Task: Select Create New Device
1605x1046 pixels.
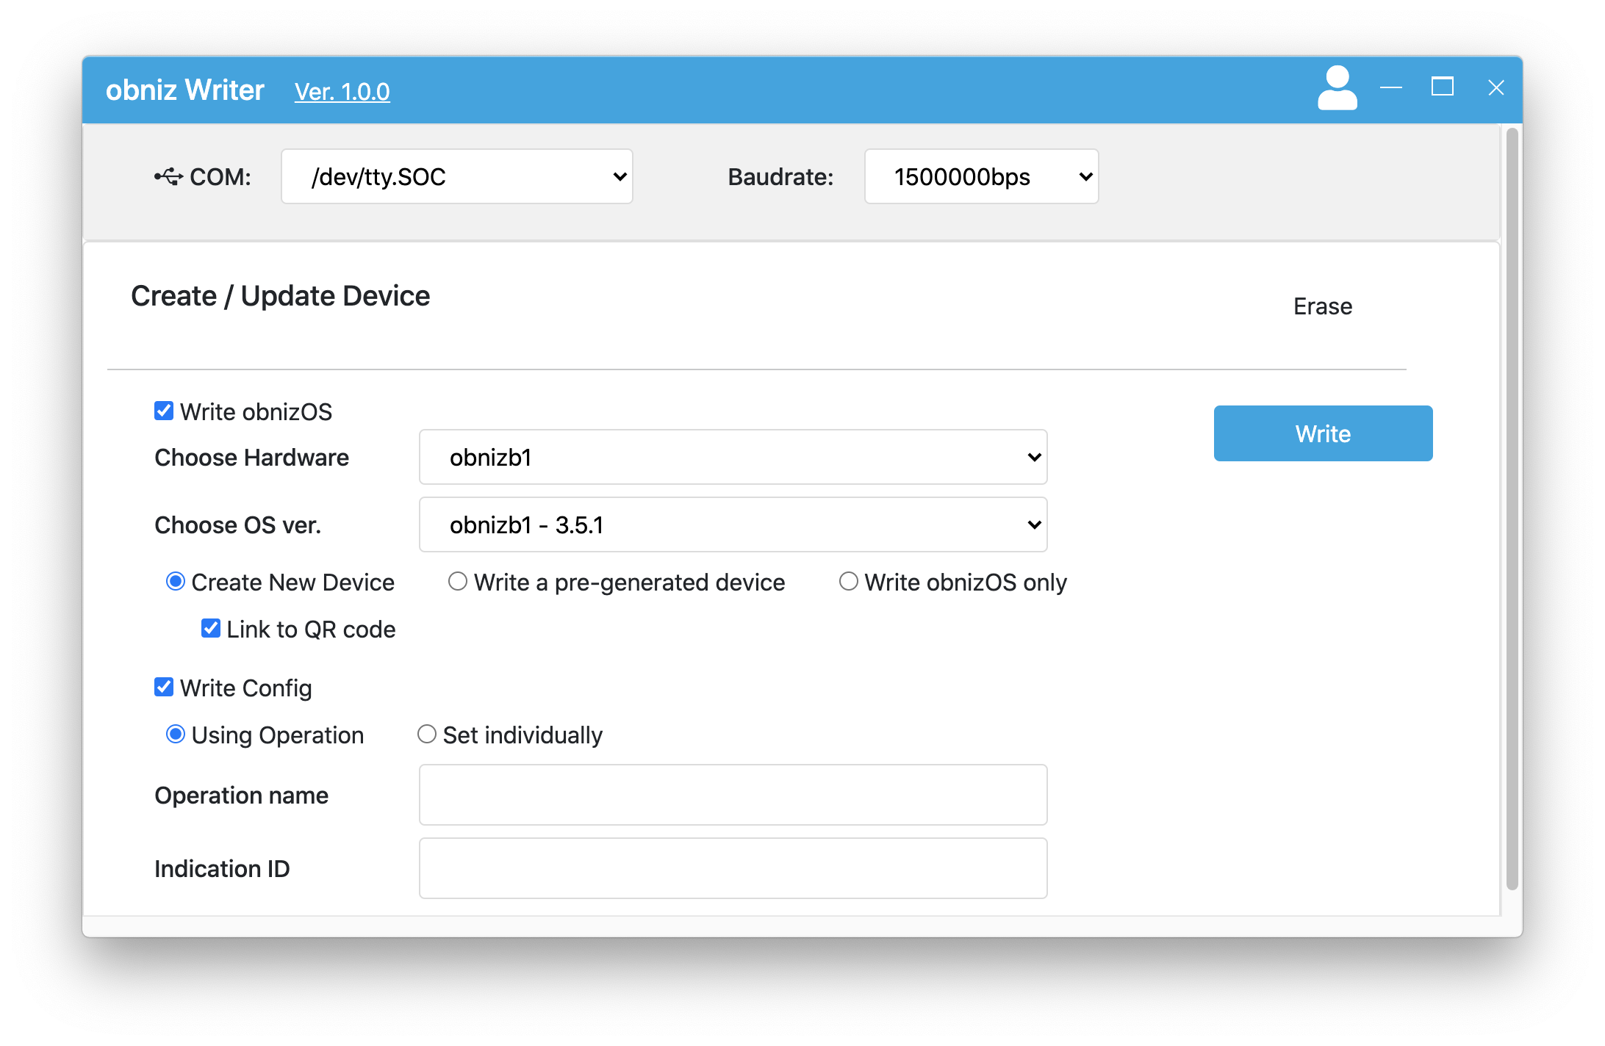Action: pos(175,581)
